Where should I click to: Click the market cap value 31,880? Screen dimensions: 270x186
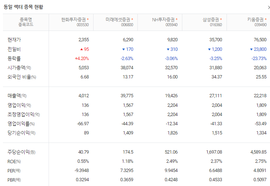216,68
